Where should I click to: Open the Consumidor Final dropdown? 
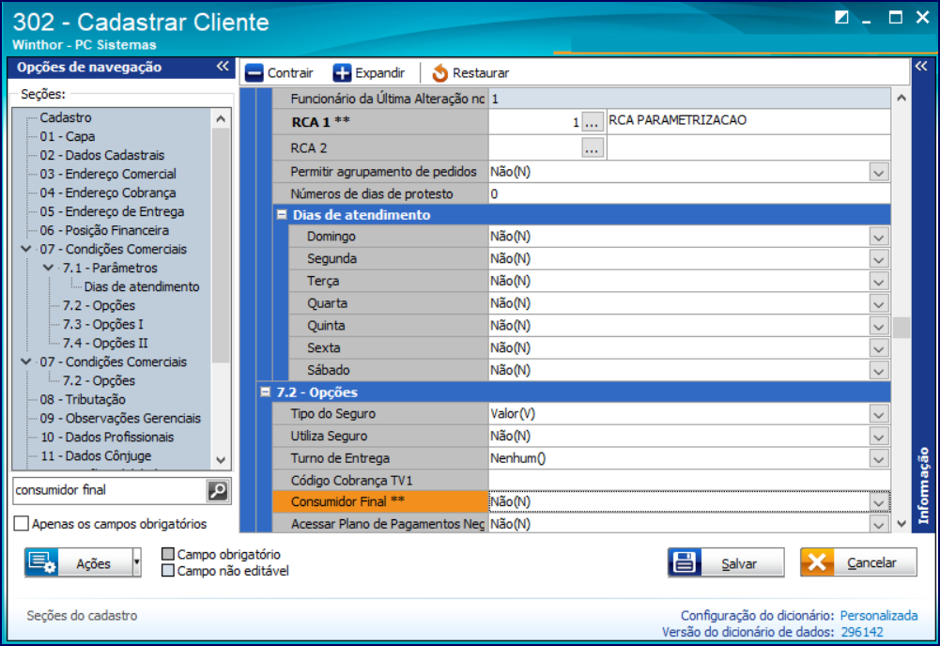tap(879, 502)
